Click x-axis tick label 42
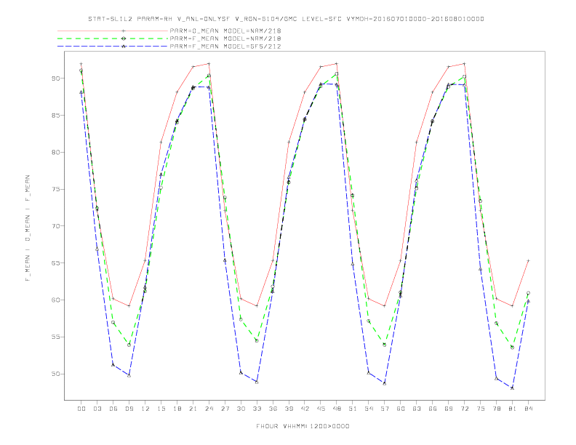 point(305,409)
